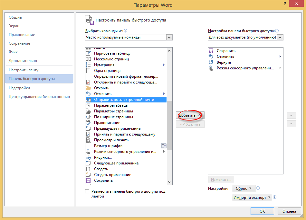Click the blank page icon for Создать

coord(88,169)
